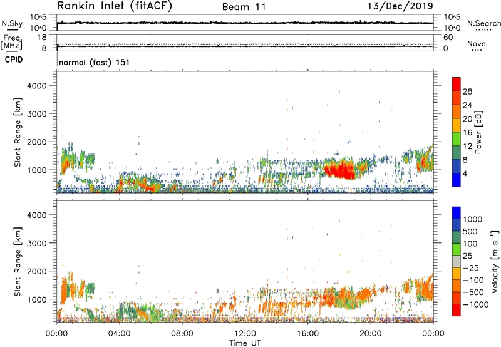The height and width of the screenshot is (347, 501).
Task: Click the '16:00' time axis tick label
Action: click(x=307, y=334)
